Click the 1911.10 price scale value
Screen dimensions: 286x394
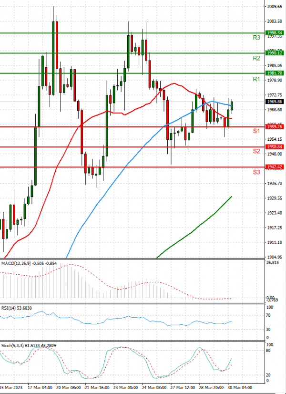275,242
